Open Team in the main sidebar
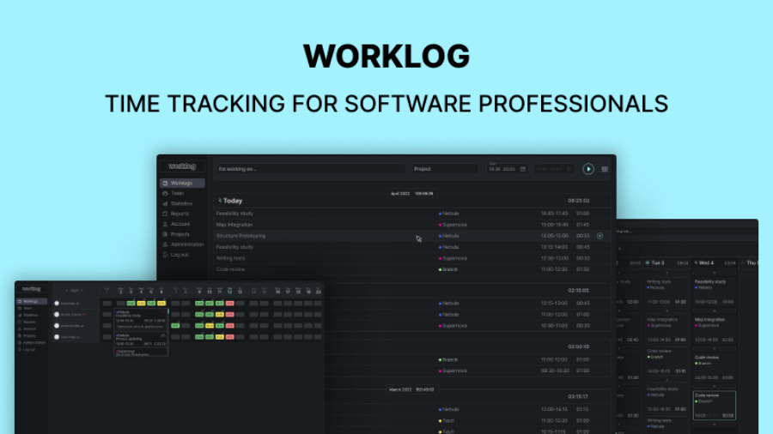Image resolution: width=773 pixels, height=434 pixels. pyautogui.click(x=177, y=194)
